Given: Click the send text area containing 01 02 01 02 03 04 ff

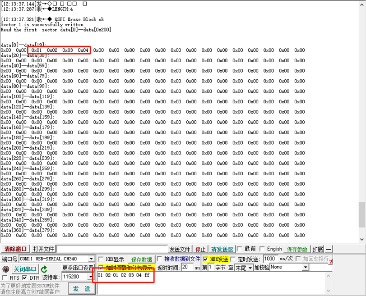Looking at the screenshot, I should pyautogui.click(x=211, y=283).
